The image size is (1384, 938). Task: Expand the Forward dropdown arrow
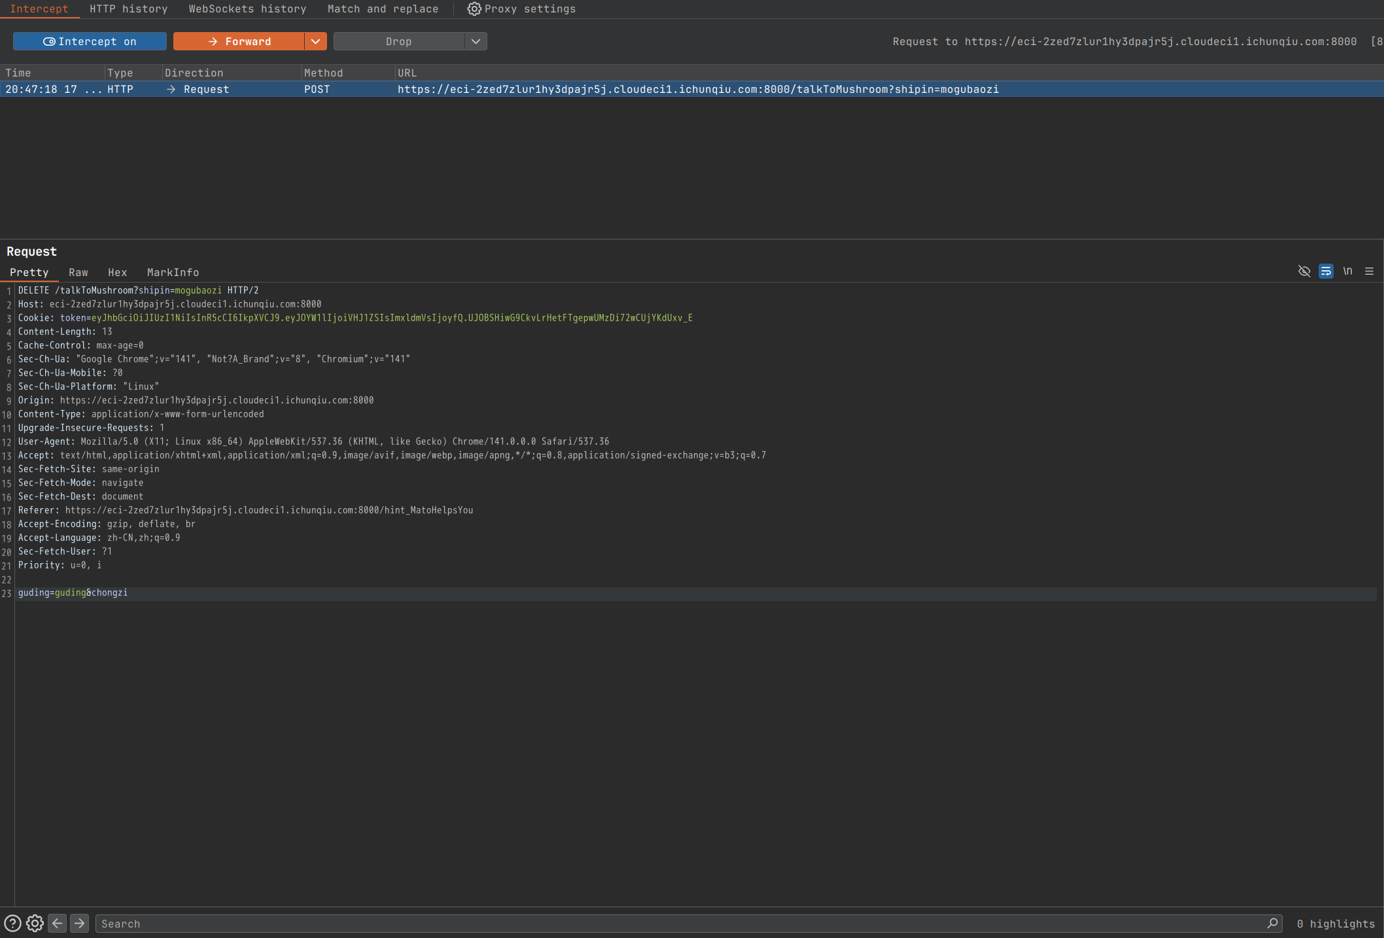[x=315, y=41]
